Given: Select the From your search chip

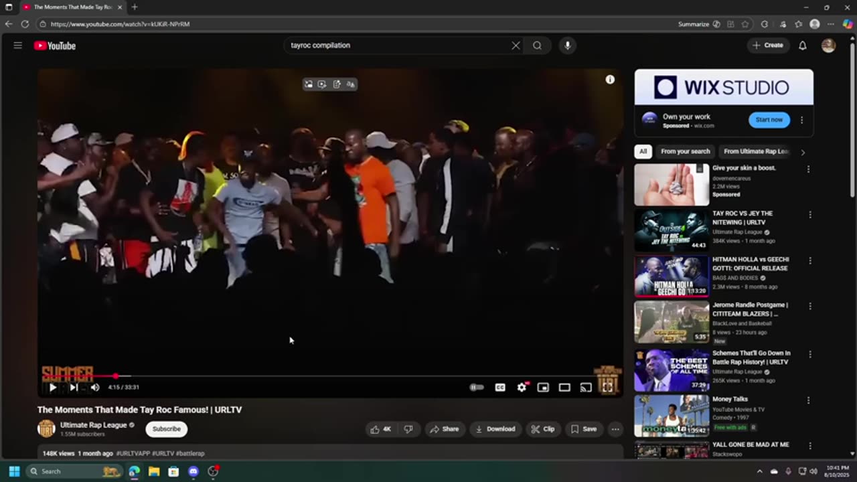Looking at the screenshot, I should 685,151.
